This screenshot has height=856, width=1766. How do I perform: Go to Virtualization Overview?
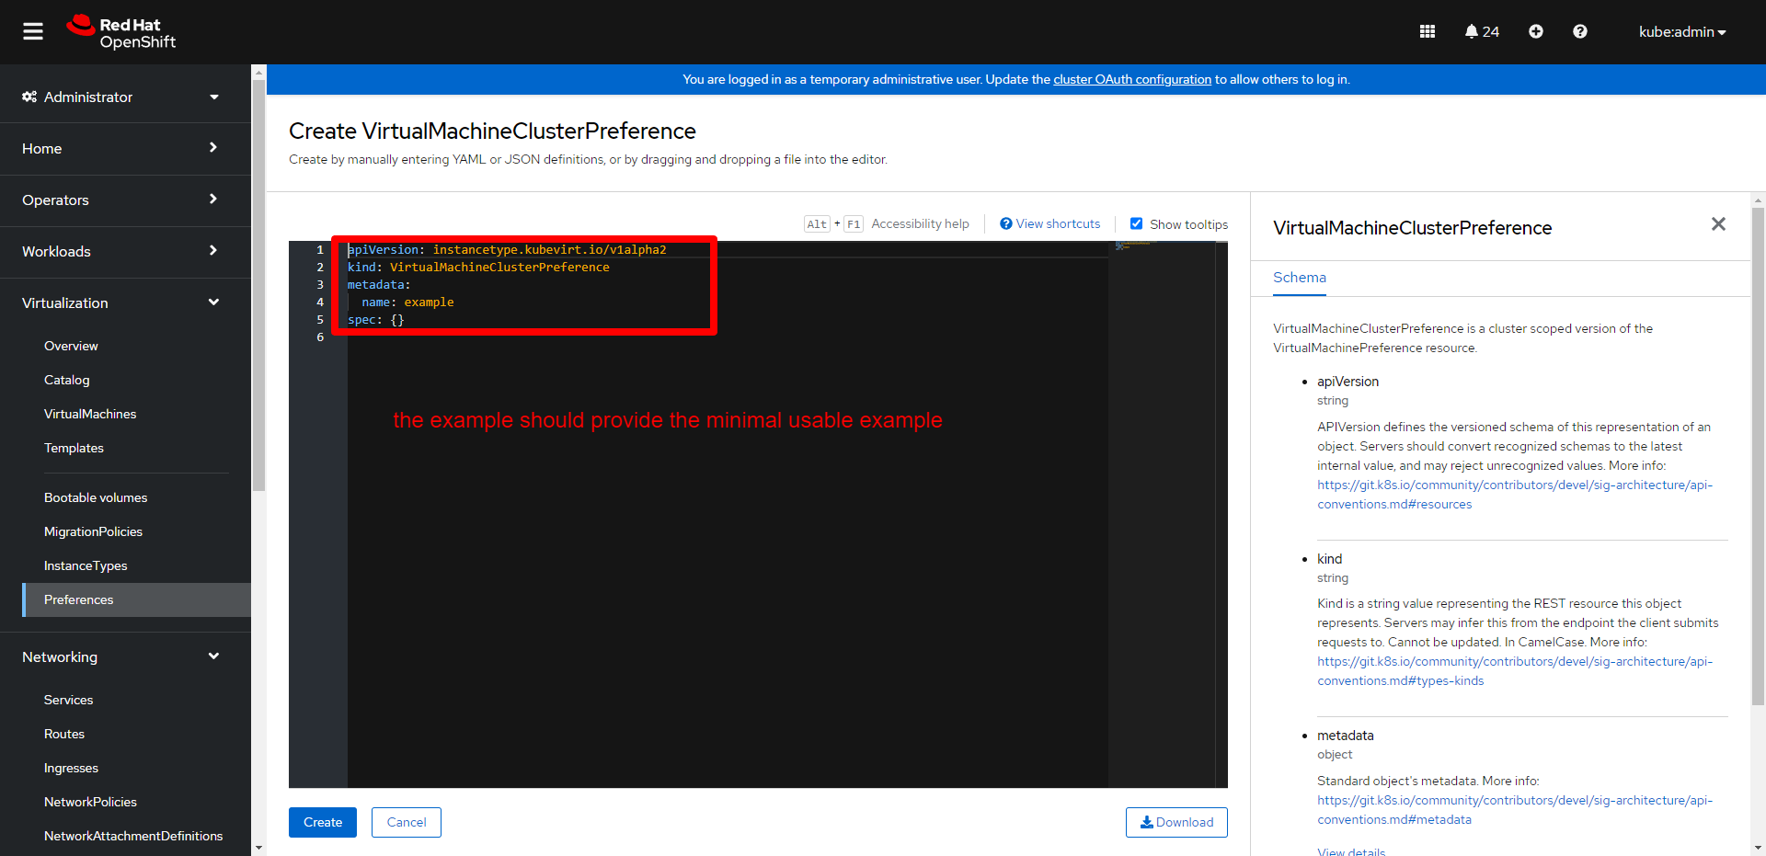pyautogui.click(x=71, y=346)
